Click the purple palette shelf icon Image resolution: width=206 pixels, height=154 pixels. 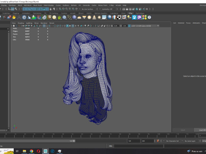pos(139,18)
